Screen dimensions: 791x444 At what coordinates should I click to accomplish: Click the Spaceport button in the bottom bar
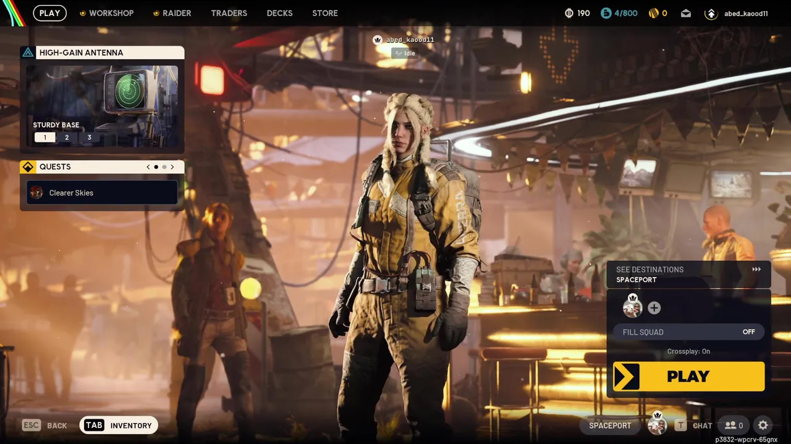pos(610,425)
